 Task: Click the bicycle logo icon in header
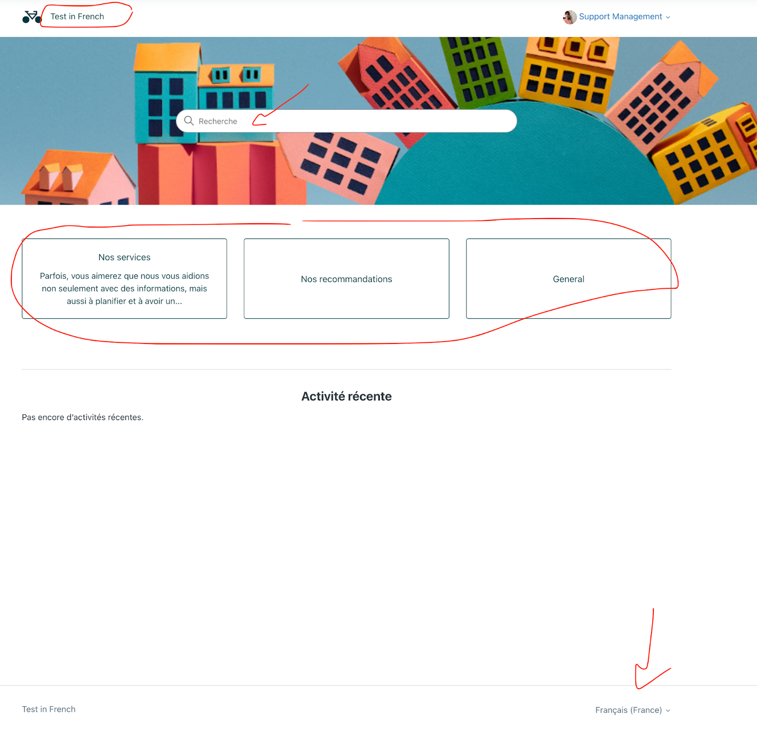pyautogui.click(x=32, y=17)
